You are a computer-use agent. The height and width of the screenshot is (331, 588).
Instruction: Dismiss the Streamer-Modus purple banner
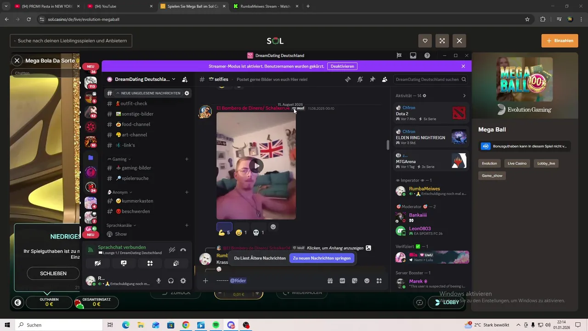coord(463,66)
